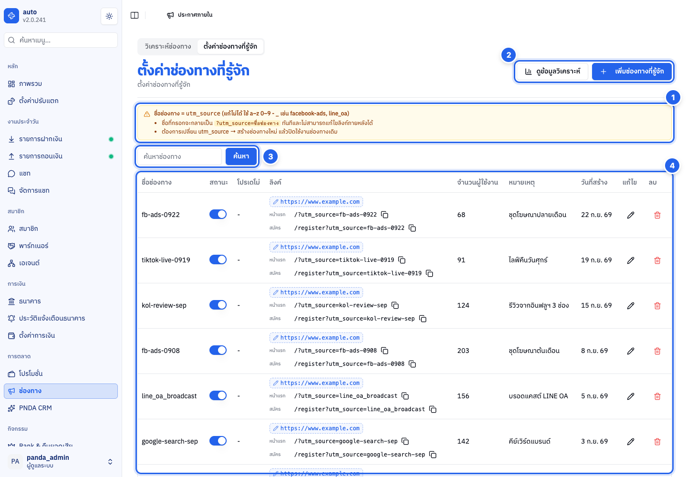The image size is (687, 477).
Task: Open รายการฝากเงิน in the sidebar
Action: 61,139
